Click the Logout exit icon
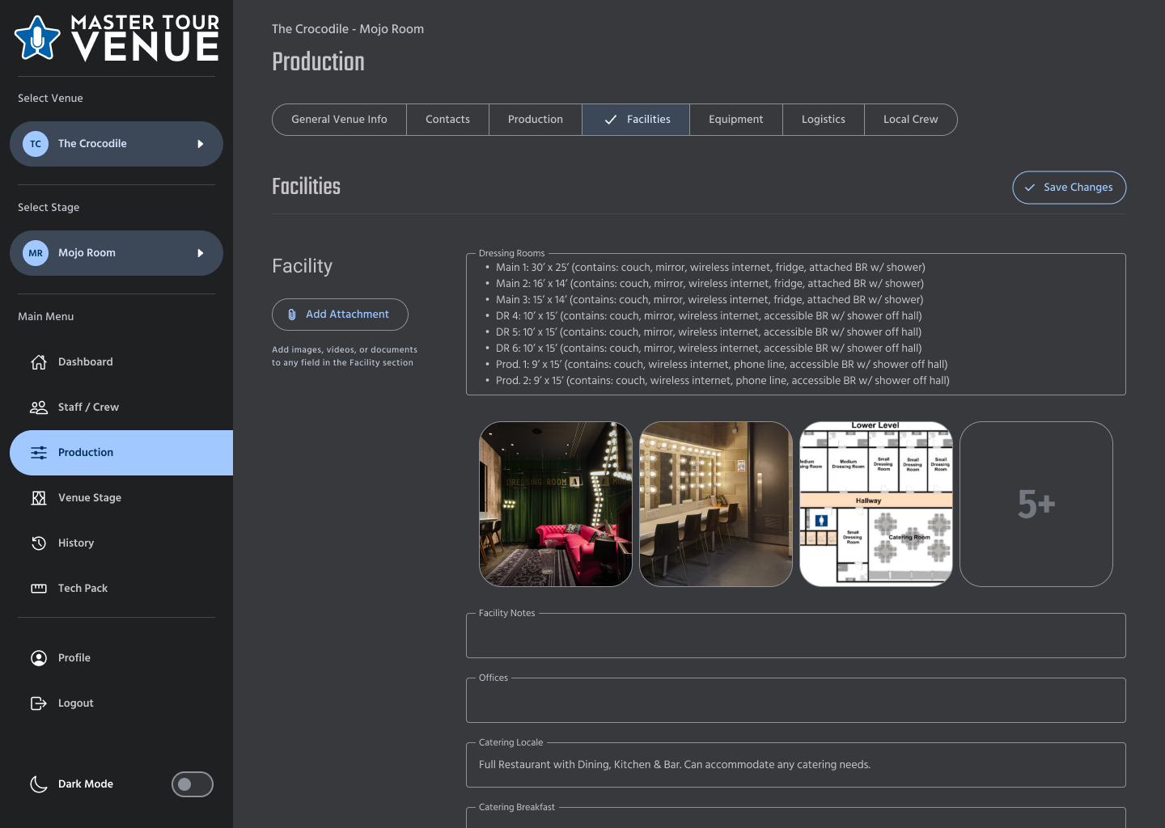This screenshot has width=1165, height=828. coord(39,703)
